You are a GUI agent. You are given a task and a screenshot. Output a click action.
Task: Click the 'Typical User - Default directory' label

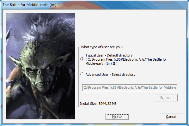(109, 55)
